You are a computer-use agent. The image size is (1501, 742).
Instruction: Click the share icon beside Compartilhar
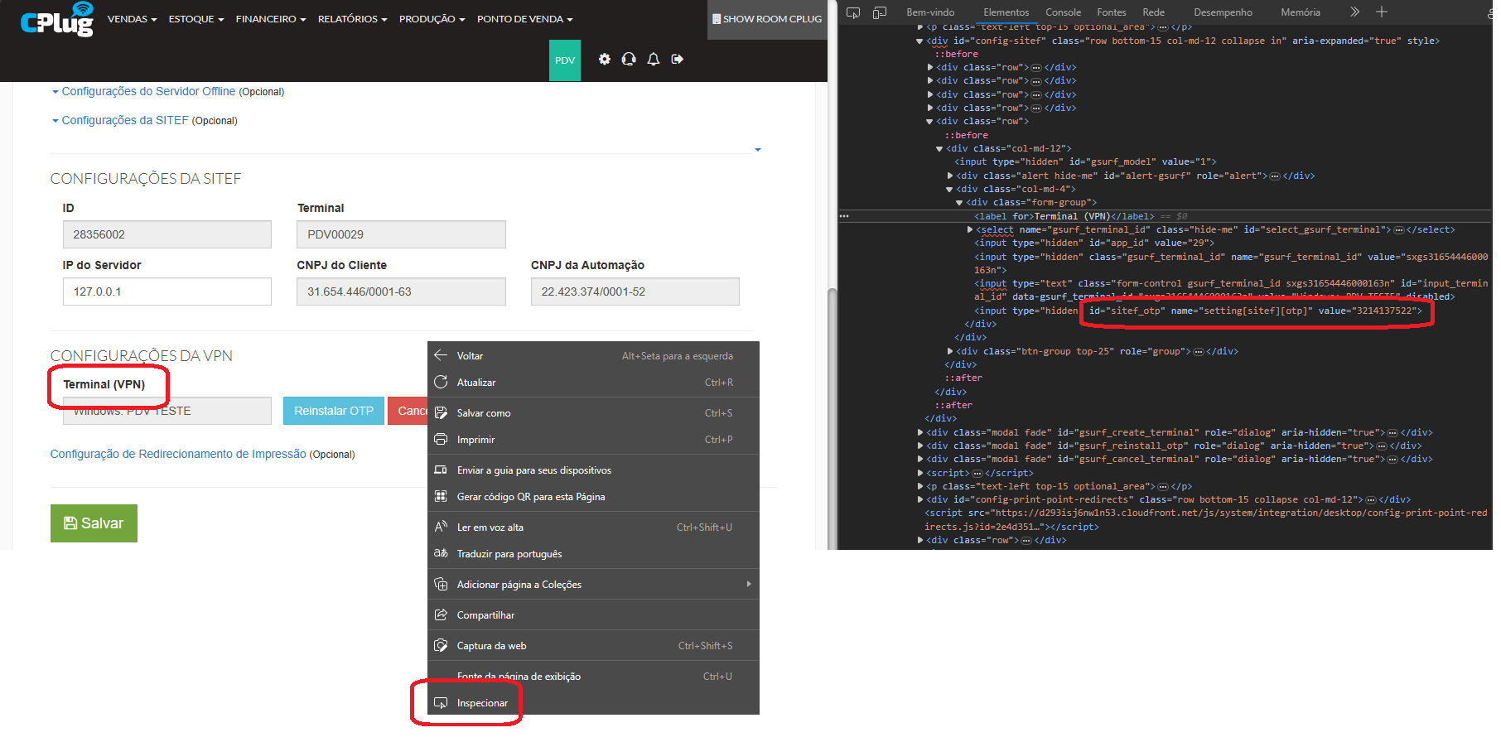[x=441, y=614]
